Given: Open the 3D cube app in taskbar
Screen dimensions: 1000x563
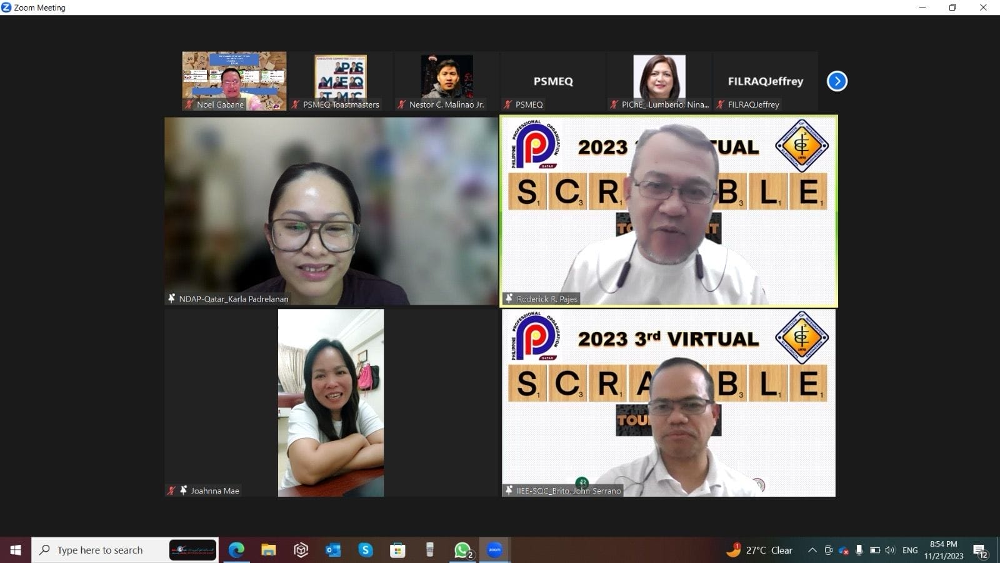Looking at the screenshot, I should point(301,550).
